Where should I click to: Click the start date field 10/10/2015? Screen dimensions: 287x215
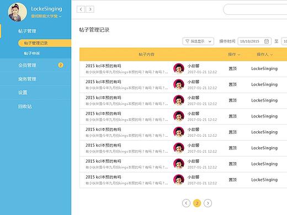pyautogui.click(x=254, y=41)
